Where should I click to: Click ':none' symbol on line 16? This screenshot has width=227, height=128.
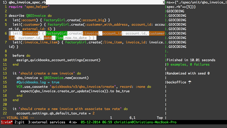(x=140, y=87)
